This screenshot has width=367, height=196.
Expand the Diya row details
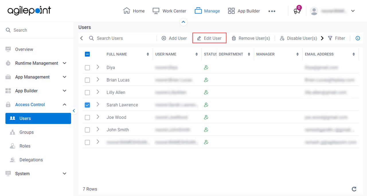[98, 67]
